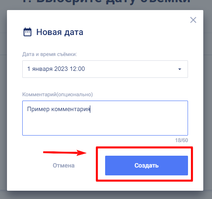212x199 pixels.
Task: Select the Новая дата dialog title
Action: tap(60, 32)
